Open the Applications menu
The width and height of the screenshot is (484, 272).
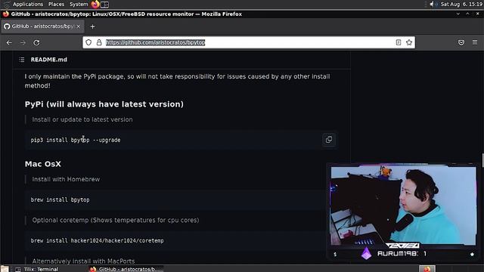[28, 5]
